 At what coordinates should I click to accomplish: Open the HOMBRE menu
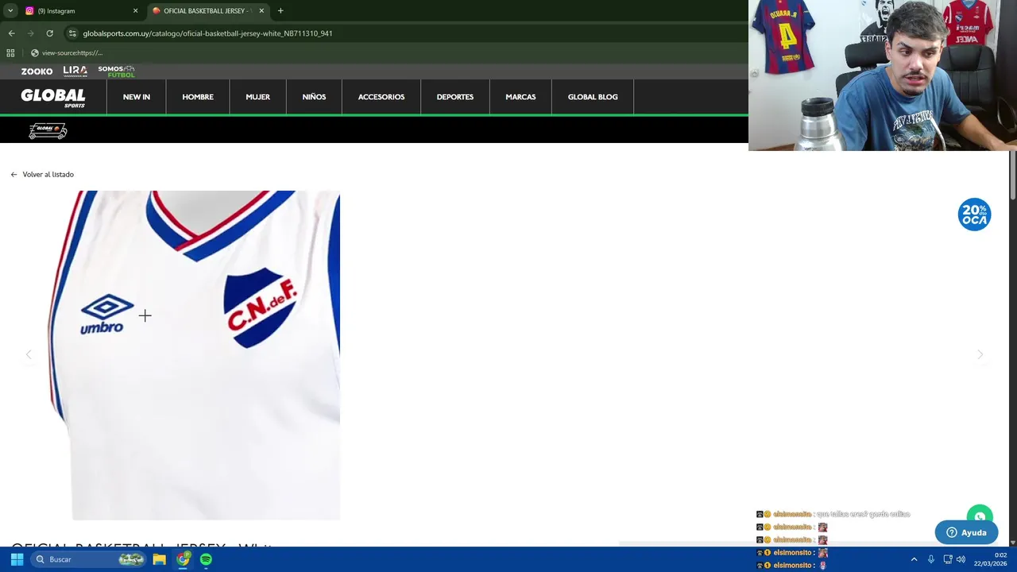(x=198, y=97)
